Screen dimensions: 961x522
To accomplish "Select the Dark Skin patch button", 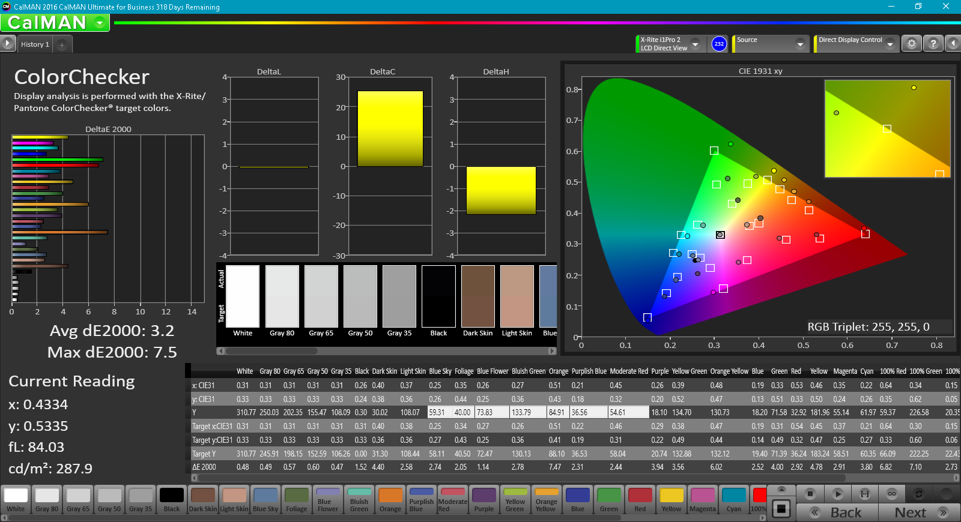I will click(203, 500).
